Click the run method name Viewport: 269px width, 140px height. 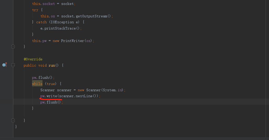tap(52, 65)
